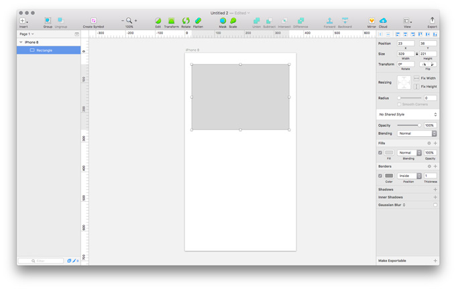This screenshot has width=456, height=289.
Task: Align selection to right edge
Action: click(412, 34)
